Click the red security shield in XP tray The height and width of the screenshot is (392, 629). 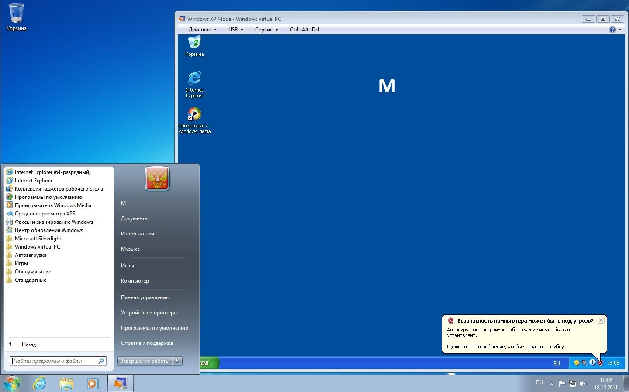pyautogui.click(x=600, y=363)
